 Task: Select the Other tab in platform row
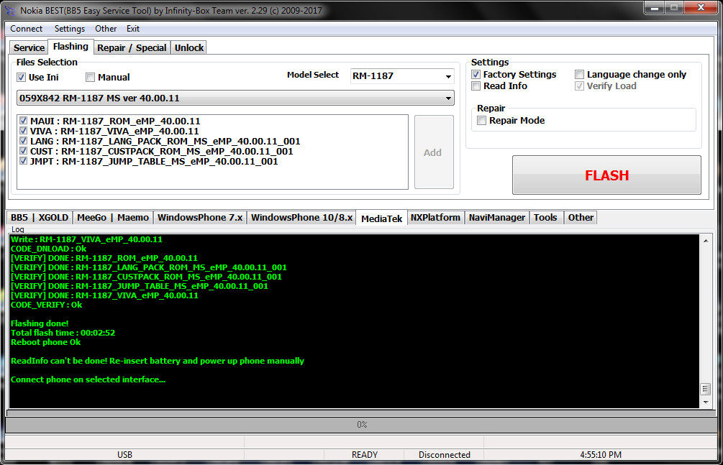(581, 218)
